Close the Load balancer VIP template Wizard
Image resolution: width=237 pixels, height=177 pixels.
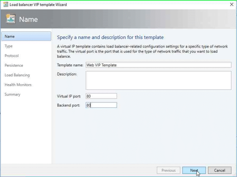[x=232, y=4]
